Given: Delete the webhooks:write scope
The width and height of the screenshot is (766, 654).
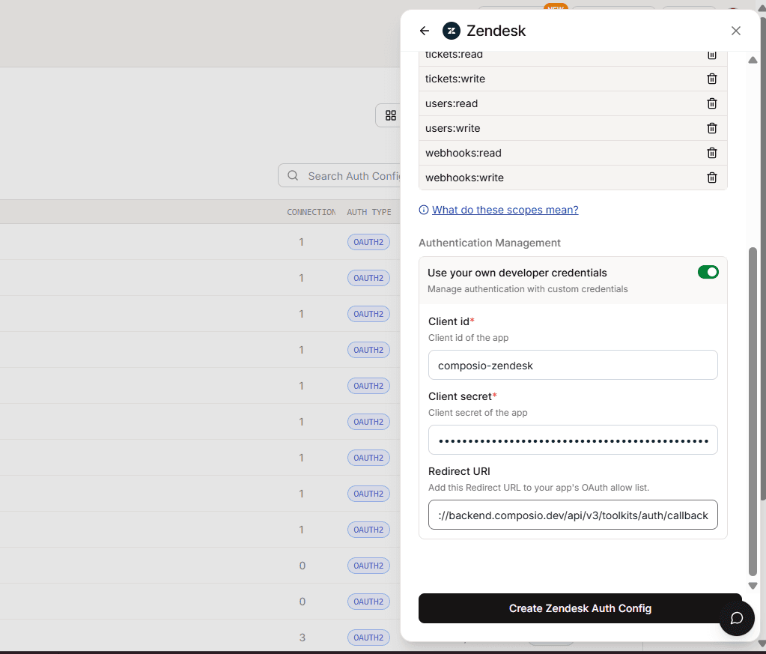Looking at the screenshot, I should [712, 178].
